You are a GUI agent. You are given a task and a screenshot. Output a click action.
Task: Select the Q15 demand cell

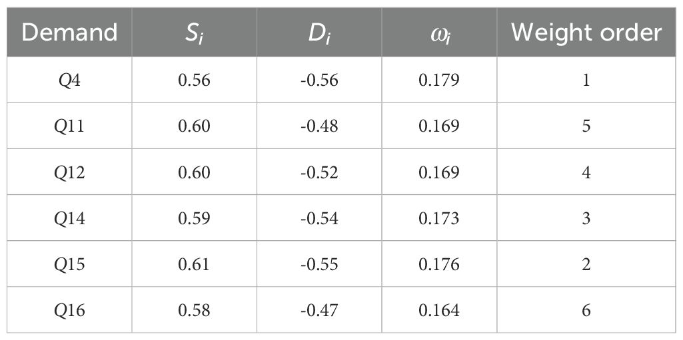click(x=69, y=264)
